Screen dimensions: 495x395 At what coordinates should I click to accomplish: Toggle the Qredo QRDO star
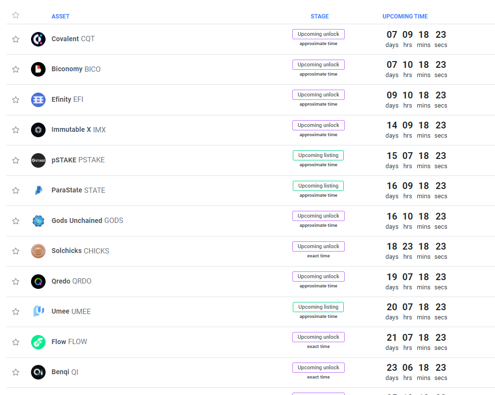pyautogui.click(x=16, y=282)
